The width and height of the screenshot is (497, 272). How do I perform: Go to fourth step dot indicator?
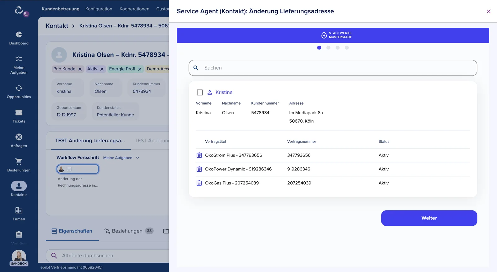(x=347, y=48)
